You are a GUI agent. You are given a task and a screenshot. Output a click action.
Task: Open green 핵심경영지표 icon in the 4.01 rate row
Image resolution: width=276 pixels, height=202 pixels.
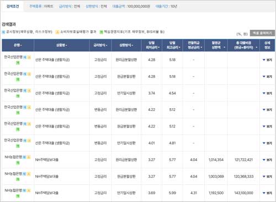(x=18, y=146)
